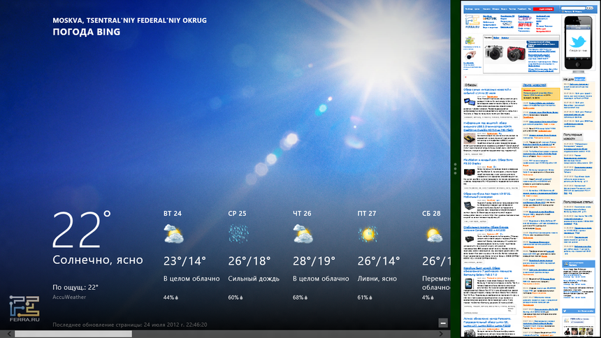Screen dimensions: 601x338
Task: Click the Популярные статьи heading in the browser
Action: 578,202
